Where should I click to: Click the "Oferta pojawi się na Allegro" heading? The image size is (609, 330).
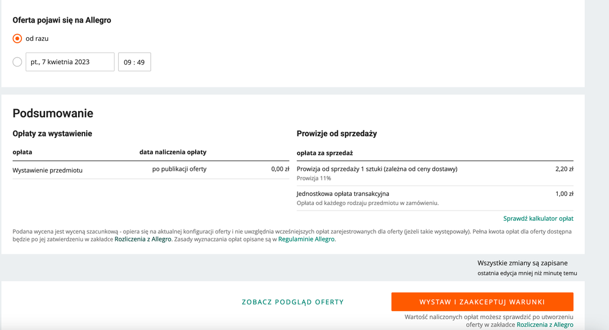(62, 20)
